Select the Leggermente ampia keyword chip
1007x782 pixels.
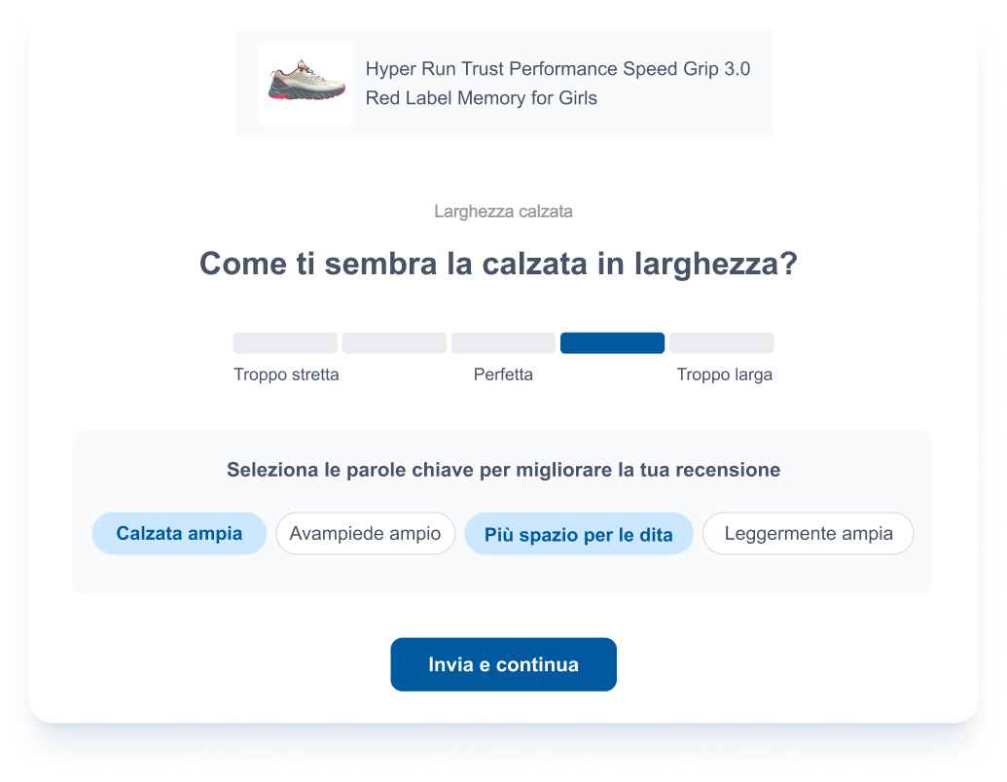[809, 534]
